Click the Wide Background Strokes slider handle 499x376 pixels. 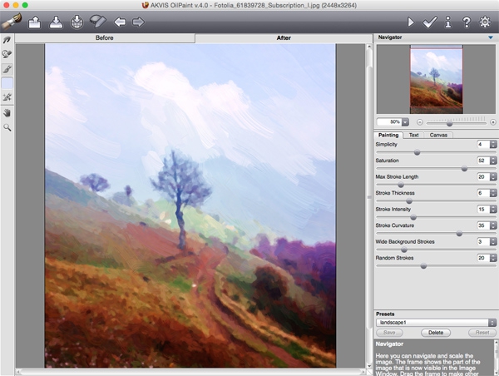[x=404, y=250]
